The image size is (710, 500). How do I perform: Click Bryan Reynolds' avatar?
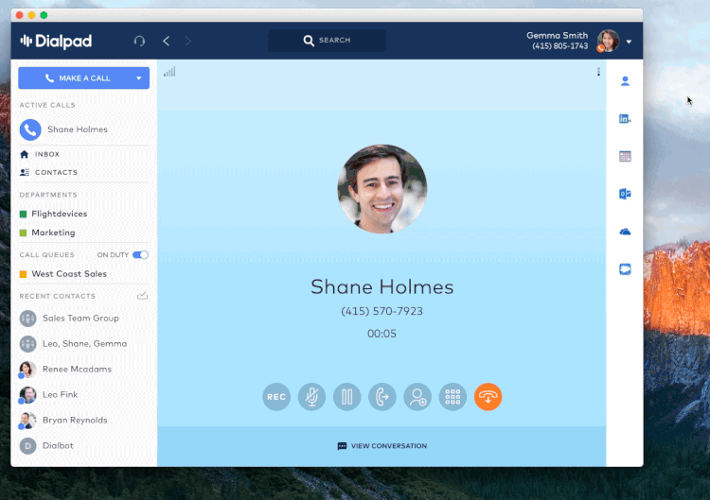[x=27, y=421]
